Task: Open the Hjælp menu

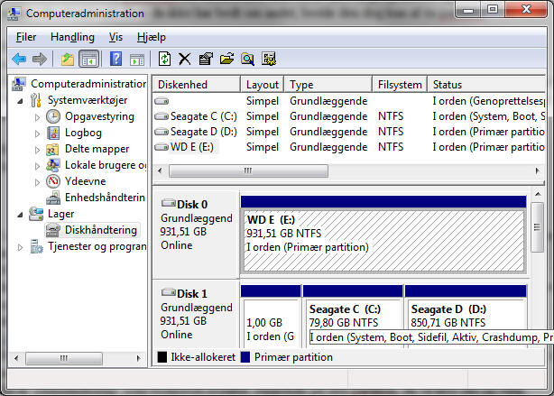Action: [152, 37]
